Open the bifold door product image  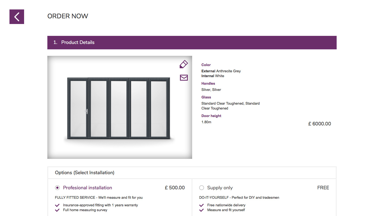point(120,107)
